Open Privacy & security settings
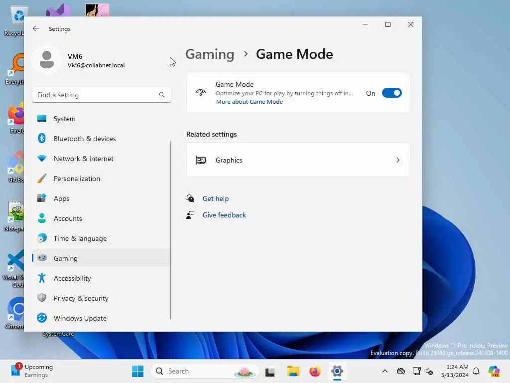Image resolution: width=510 pixels, height=383 pixels. point(102,298)
